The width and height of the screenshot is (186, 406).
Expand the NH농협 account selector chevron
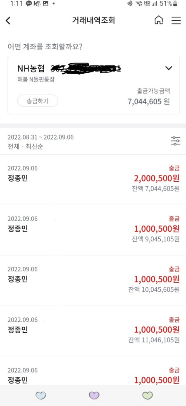[169, 68]
